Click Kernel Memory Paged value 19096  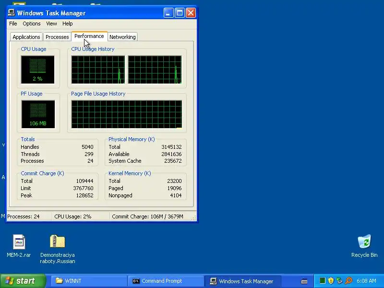(174, 188)
